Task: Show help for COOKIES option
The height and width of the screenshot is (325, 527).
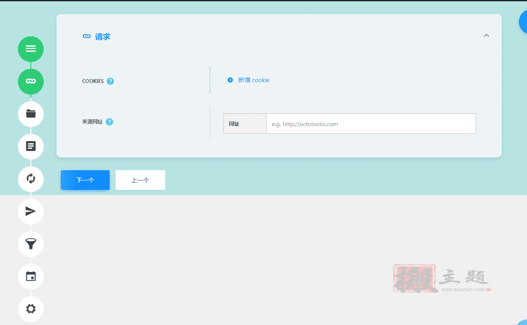Action: 110,81
